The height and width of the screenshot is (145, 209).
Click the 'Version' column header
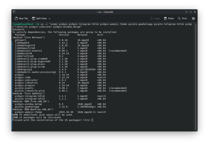point(64,35)
